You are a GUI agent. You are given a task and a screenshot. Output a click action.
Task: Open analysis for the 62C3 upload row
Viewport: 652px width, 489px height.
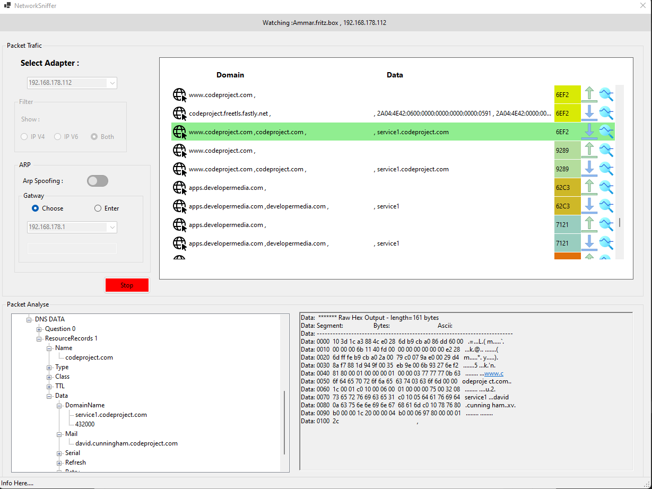click(x=606, y=187)
